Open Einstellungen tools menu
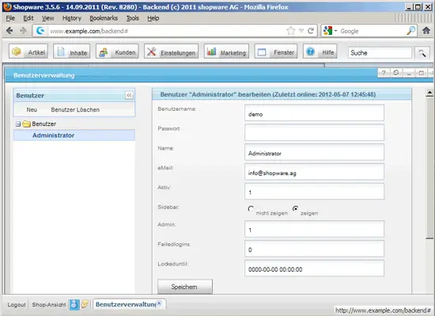The image size is (435, 316). click(171, 51)
